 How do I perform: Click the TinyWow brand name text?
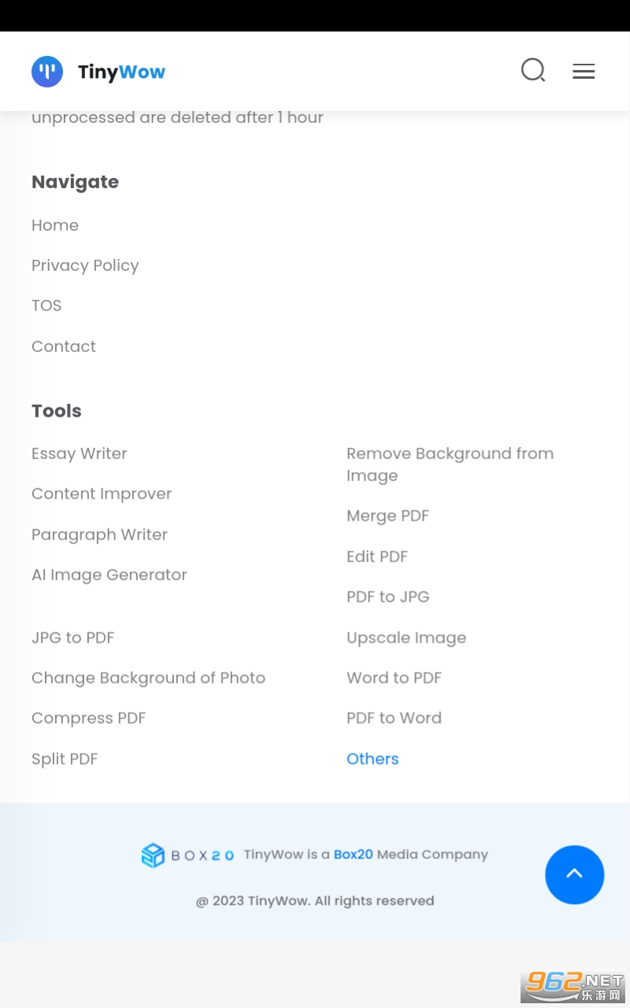tap(122, 72)
